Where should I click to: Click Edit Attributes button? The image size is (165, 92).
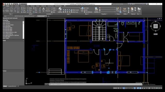click(x=88, y=12)
